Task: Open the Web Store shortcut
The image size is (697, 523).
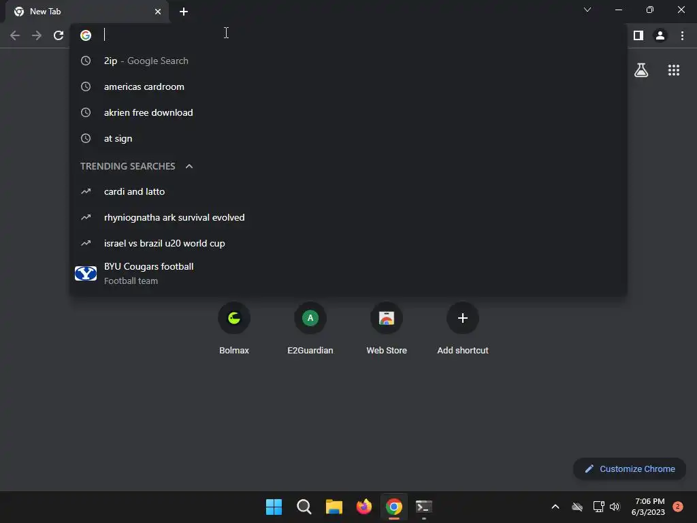Action: [x=387, y=328]
